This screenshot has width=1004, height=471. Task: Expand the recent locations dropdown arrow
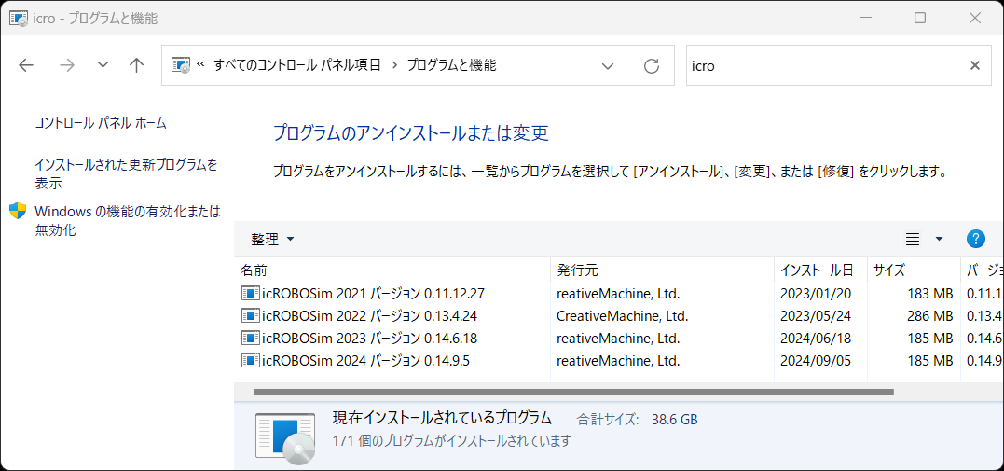[x=103, y=65]
